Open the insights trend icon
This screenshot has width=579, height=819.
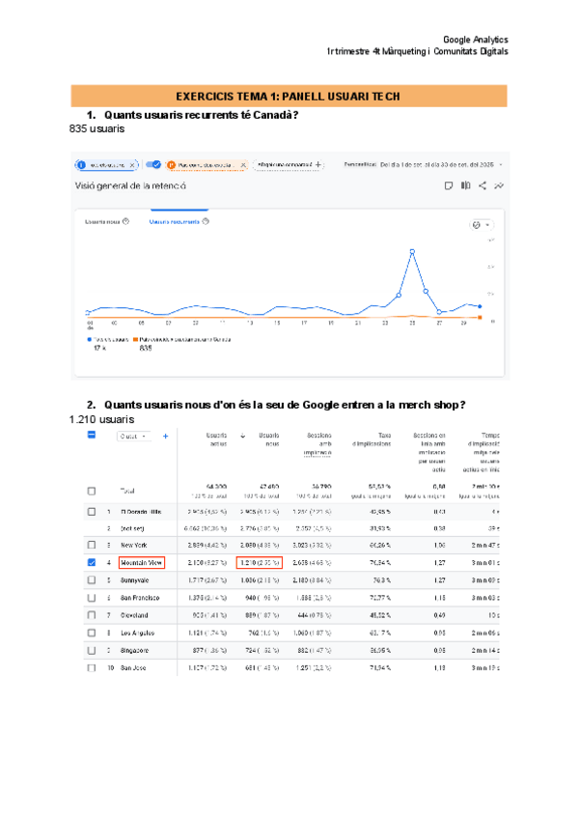pyautogui.click(x=495, y=185)
